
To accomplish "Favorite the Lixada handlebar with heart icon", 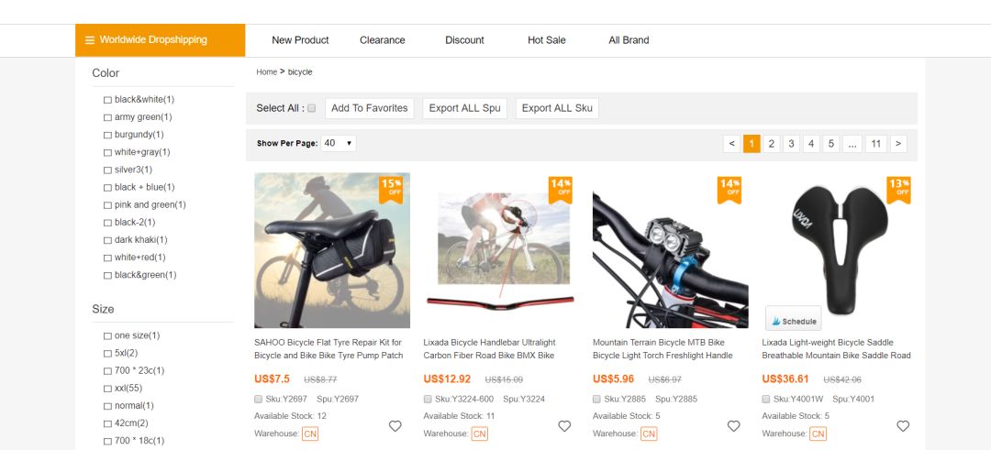I will 564,426.
